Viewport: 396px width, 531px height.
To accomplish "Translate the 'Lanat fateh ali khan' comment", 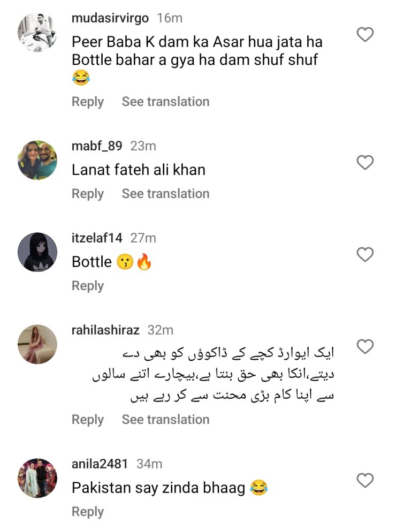I will pyautogui.click(x=165, y=194).
